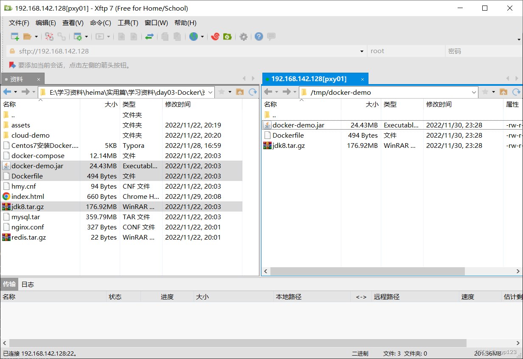523x359 pixels.
Task: Click the Open session folder icon
Action: pyautogui.click(x=28, y=37)
